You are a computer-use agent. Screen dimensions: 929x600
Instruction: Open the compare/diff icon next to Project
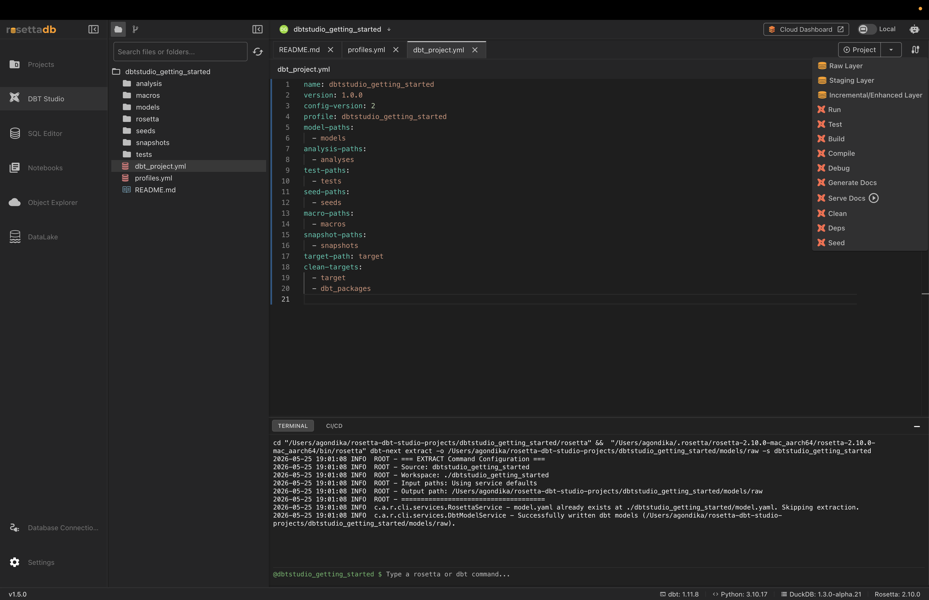pos(915,49)
